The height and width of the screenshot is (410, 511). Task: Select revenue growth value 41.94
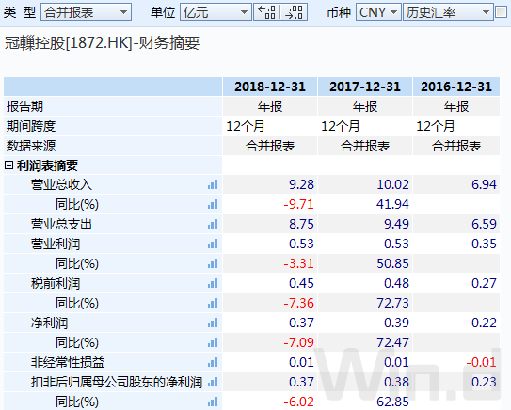coord(392,204)
